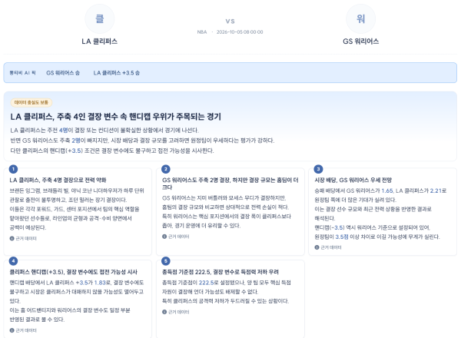Click the GS 워리어스 team logo circle
This screenshot has height=338, width=461.
click(360, 18)
